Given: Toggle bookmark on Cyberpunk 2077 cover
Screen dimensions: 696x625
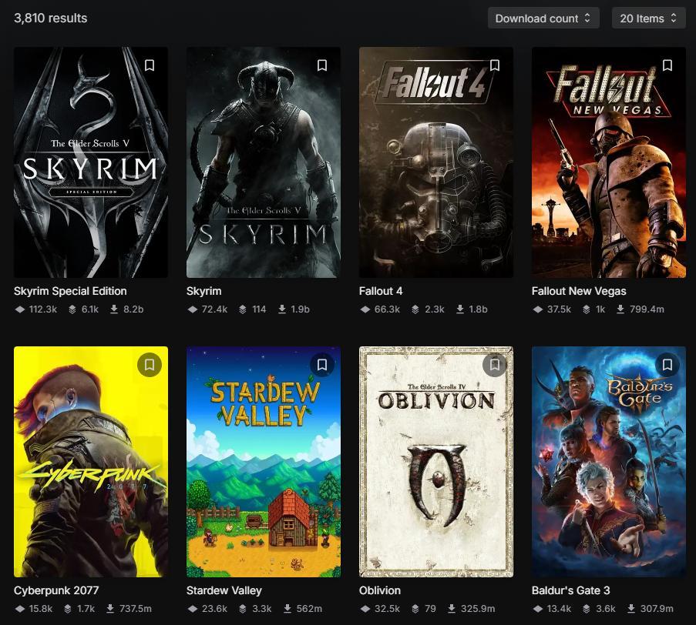Looking at the screenshot, I should (x=150, y=365).
